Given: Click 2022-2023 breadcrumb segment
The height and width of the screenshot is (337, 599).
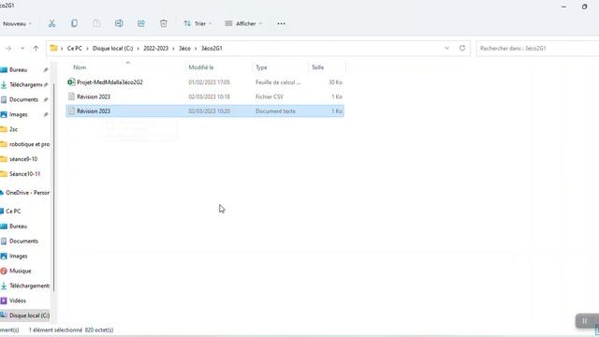Looking at the screenshot, I should (155, 48).
